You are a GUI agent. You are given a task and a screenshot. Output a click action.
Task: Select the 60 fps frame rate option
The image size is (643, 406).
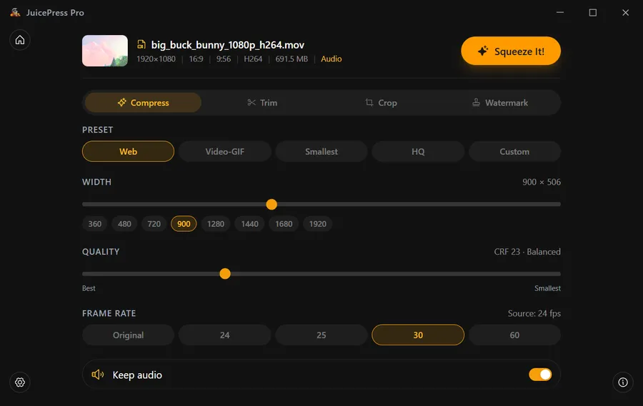tap(514, 335)
